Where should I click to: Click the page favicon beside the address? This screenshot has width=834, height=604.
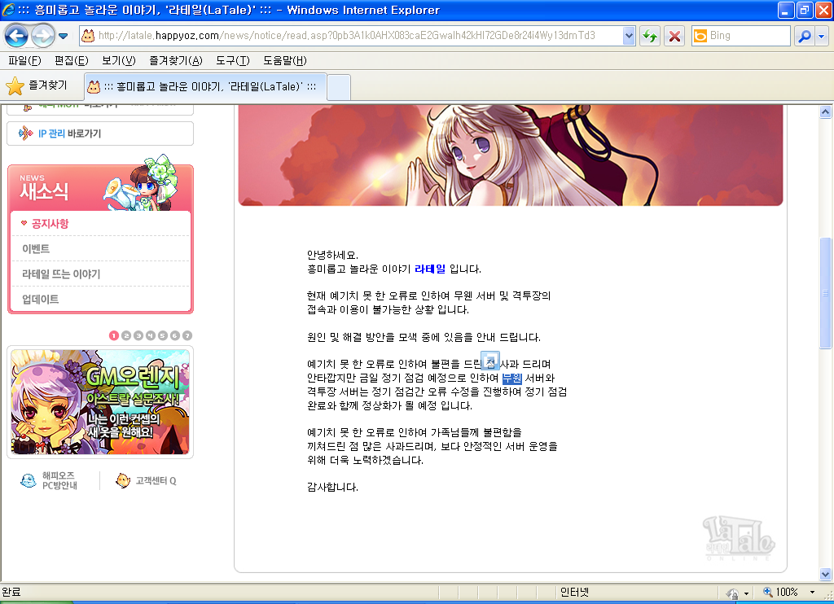pyautogui.click(x=88, y=36)
